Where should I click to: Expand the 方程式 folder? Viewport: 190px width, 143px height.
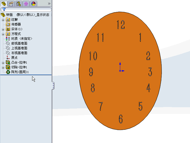pos(3,34)
